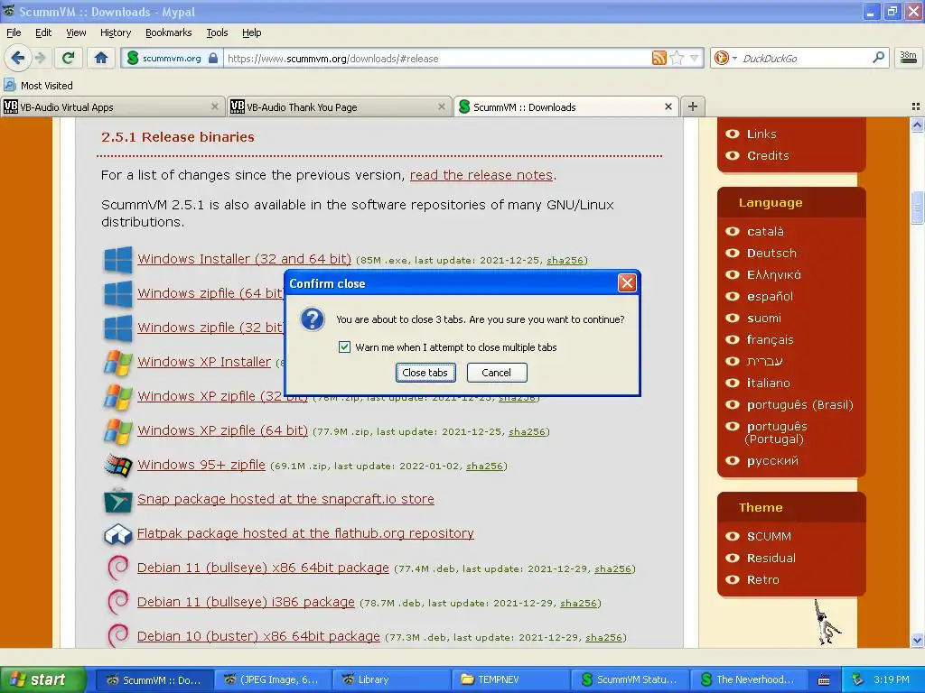Open a new tab with plus button
This screenshot has width=925, height=693.
(x=693, y=106)
